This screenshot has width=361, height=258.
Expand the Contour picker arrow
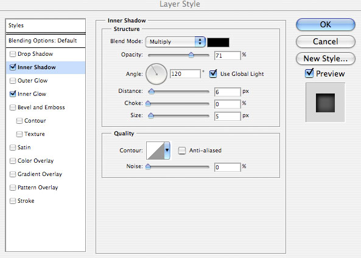[167, 151]
